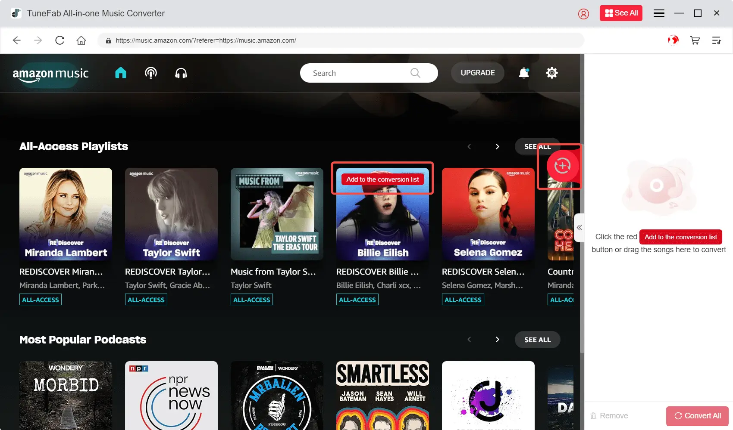
Task: Click the 'REDISCOVER Miran...' title link
Action: pyautogui.click(x=61, y=272)
